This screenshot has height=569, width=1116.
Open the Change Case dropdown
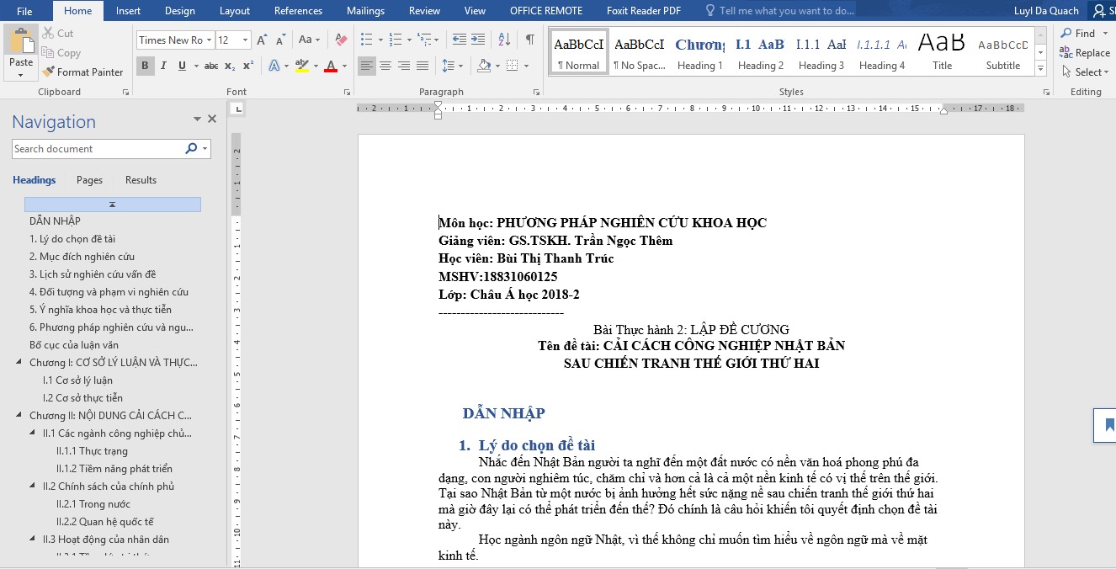coord(308,40)
